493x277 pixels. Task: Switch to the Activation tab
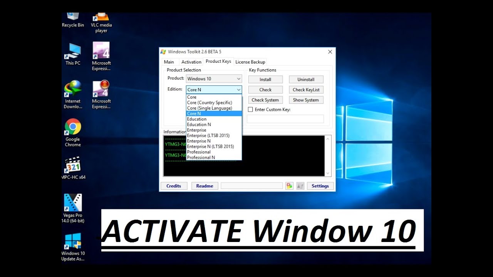click(191, 62)
